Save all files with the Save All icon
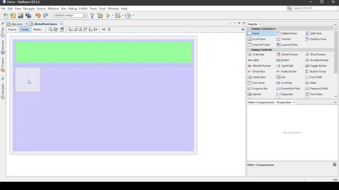 [28, 15]
